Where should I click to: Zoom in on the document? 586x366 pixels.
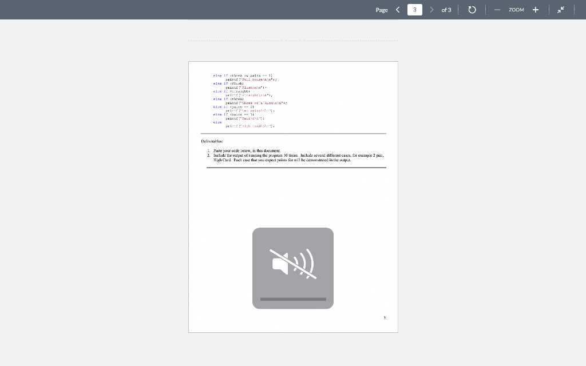[536, 10]
